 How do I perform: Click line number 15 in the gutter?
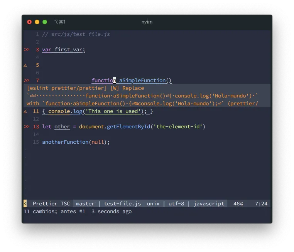(36, 142)
